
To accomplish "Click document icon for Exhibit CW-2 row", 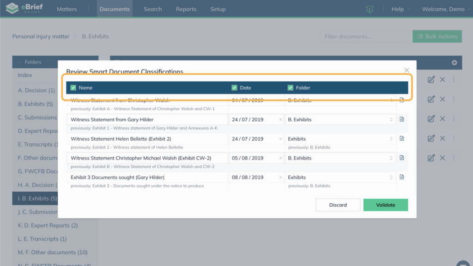I will (402, 158).
